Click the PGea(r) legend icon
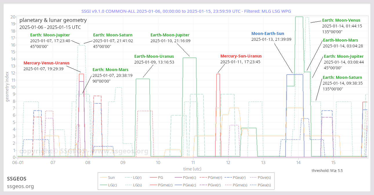 click(228, 177)
